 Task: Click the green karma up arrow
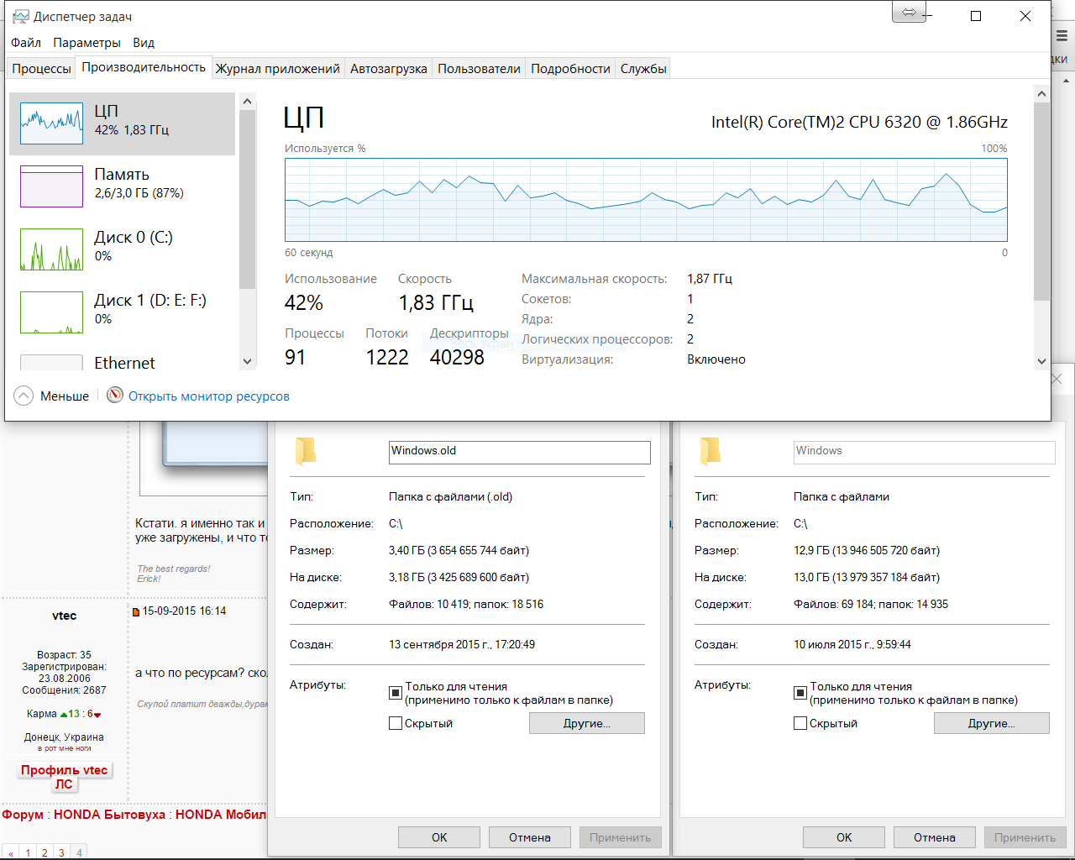tap(64, 715)
